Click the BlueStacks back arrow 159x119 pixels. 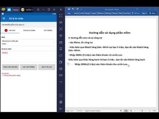[61, 109]
